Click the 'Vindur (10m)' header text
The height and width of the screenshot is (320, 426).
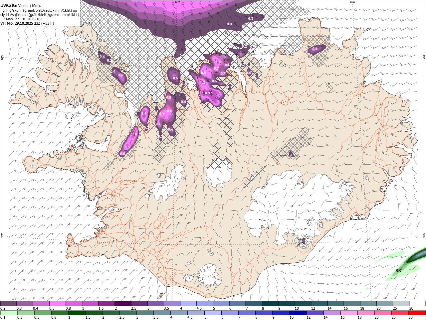pyautogui.click(x=29, y=5)
